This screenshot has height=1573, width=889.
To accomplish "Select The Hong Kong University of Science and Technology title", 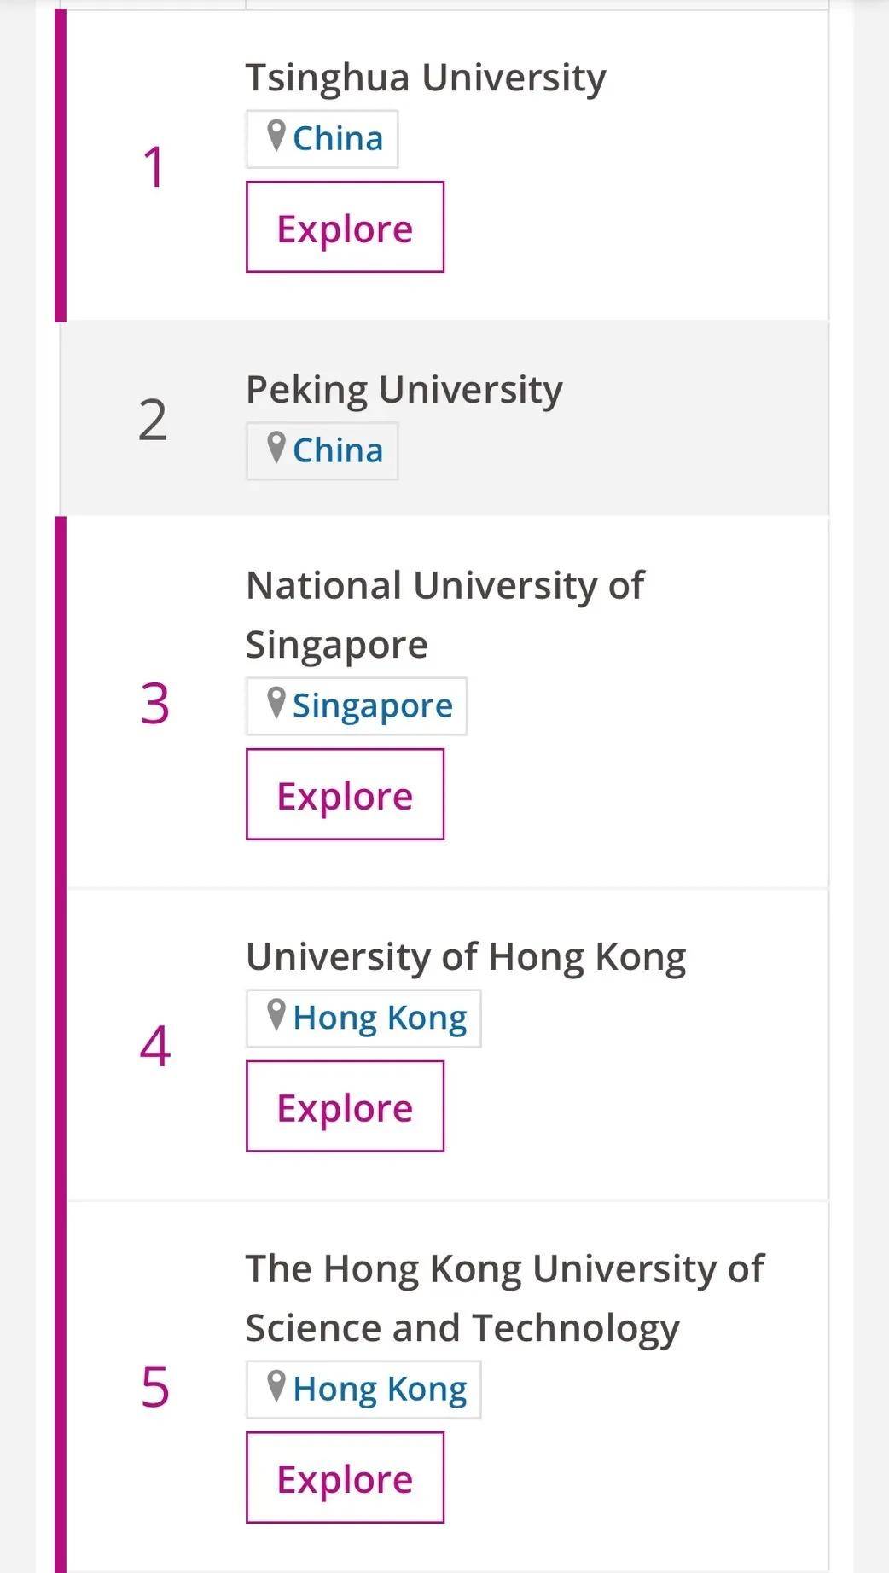I will point(505,1298).
